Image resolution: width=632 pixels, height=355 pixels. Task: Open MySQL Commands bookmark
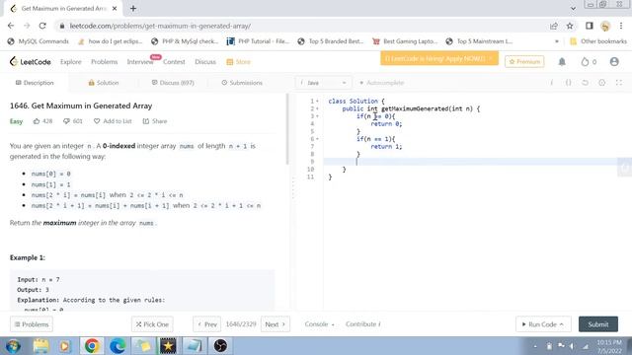point(39,41)
